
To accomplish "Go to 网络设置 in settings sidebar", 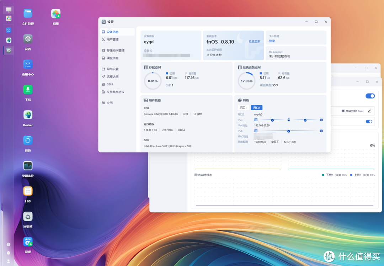I will click(x=112, y=69).
